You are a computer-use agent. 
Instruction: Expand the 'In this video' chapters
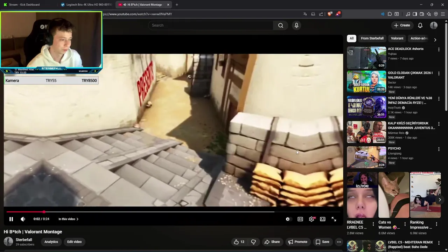tap(68, 219)
